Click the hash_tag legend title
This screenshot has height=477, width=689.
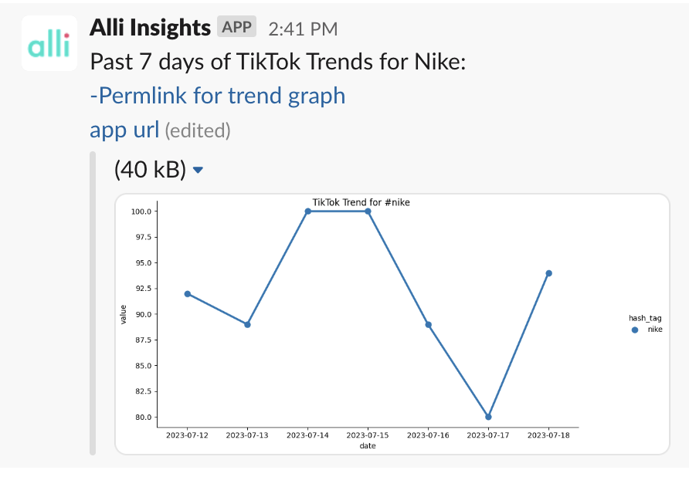(644, 317)
